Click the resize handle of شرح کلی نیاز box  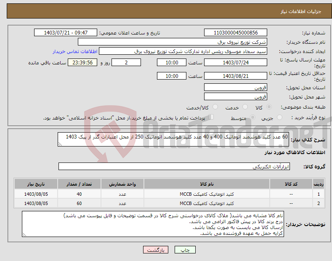(60, 144)
